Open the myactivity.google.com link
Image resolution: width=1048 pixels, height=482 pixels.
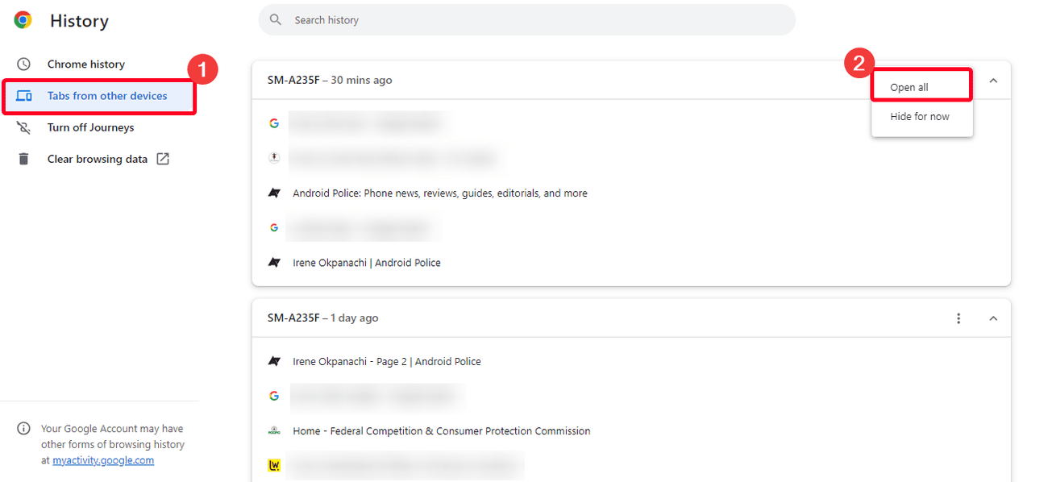tap(103, 460)
